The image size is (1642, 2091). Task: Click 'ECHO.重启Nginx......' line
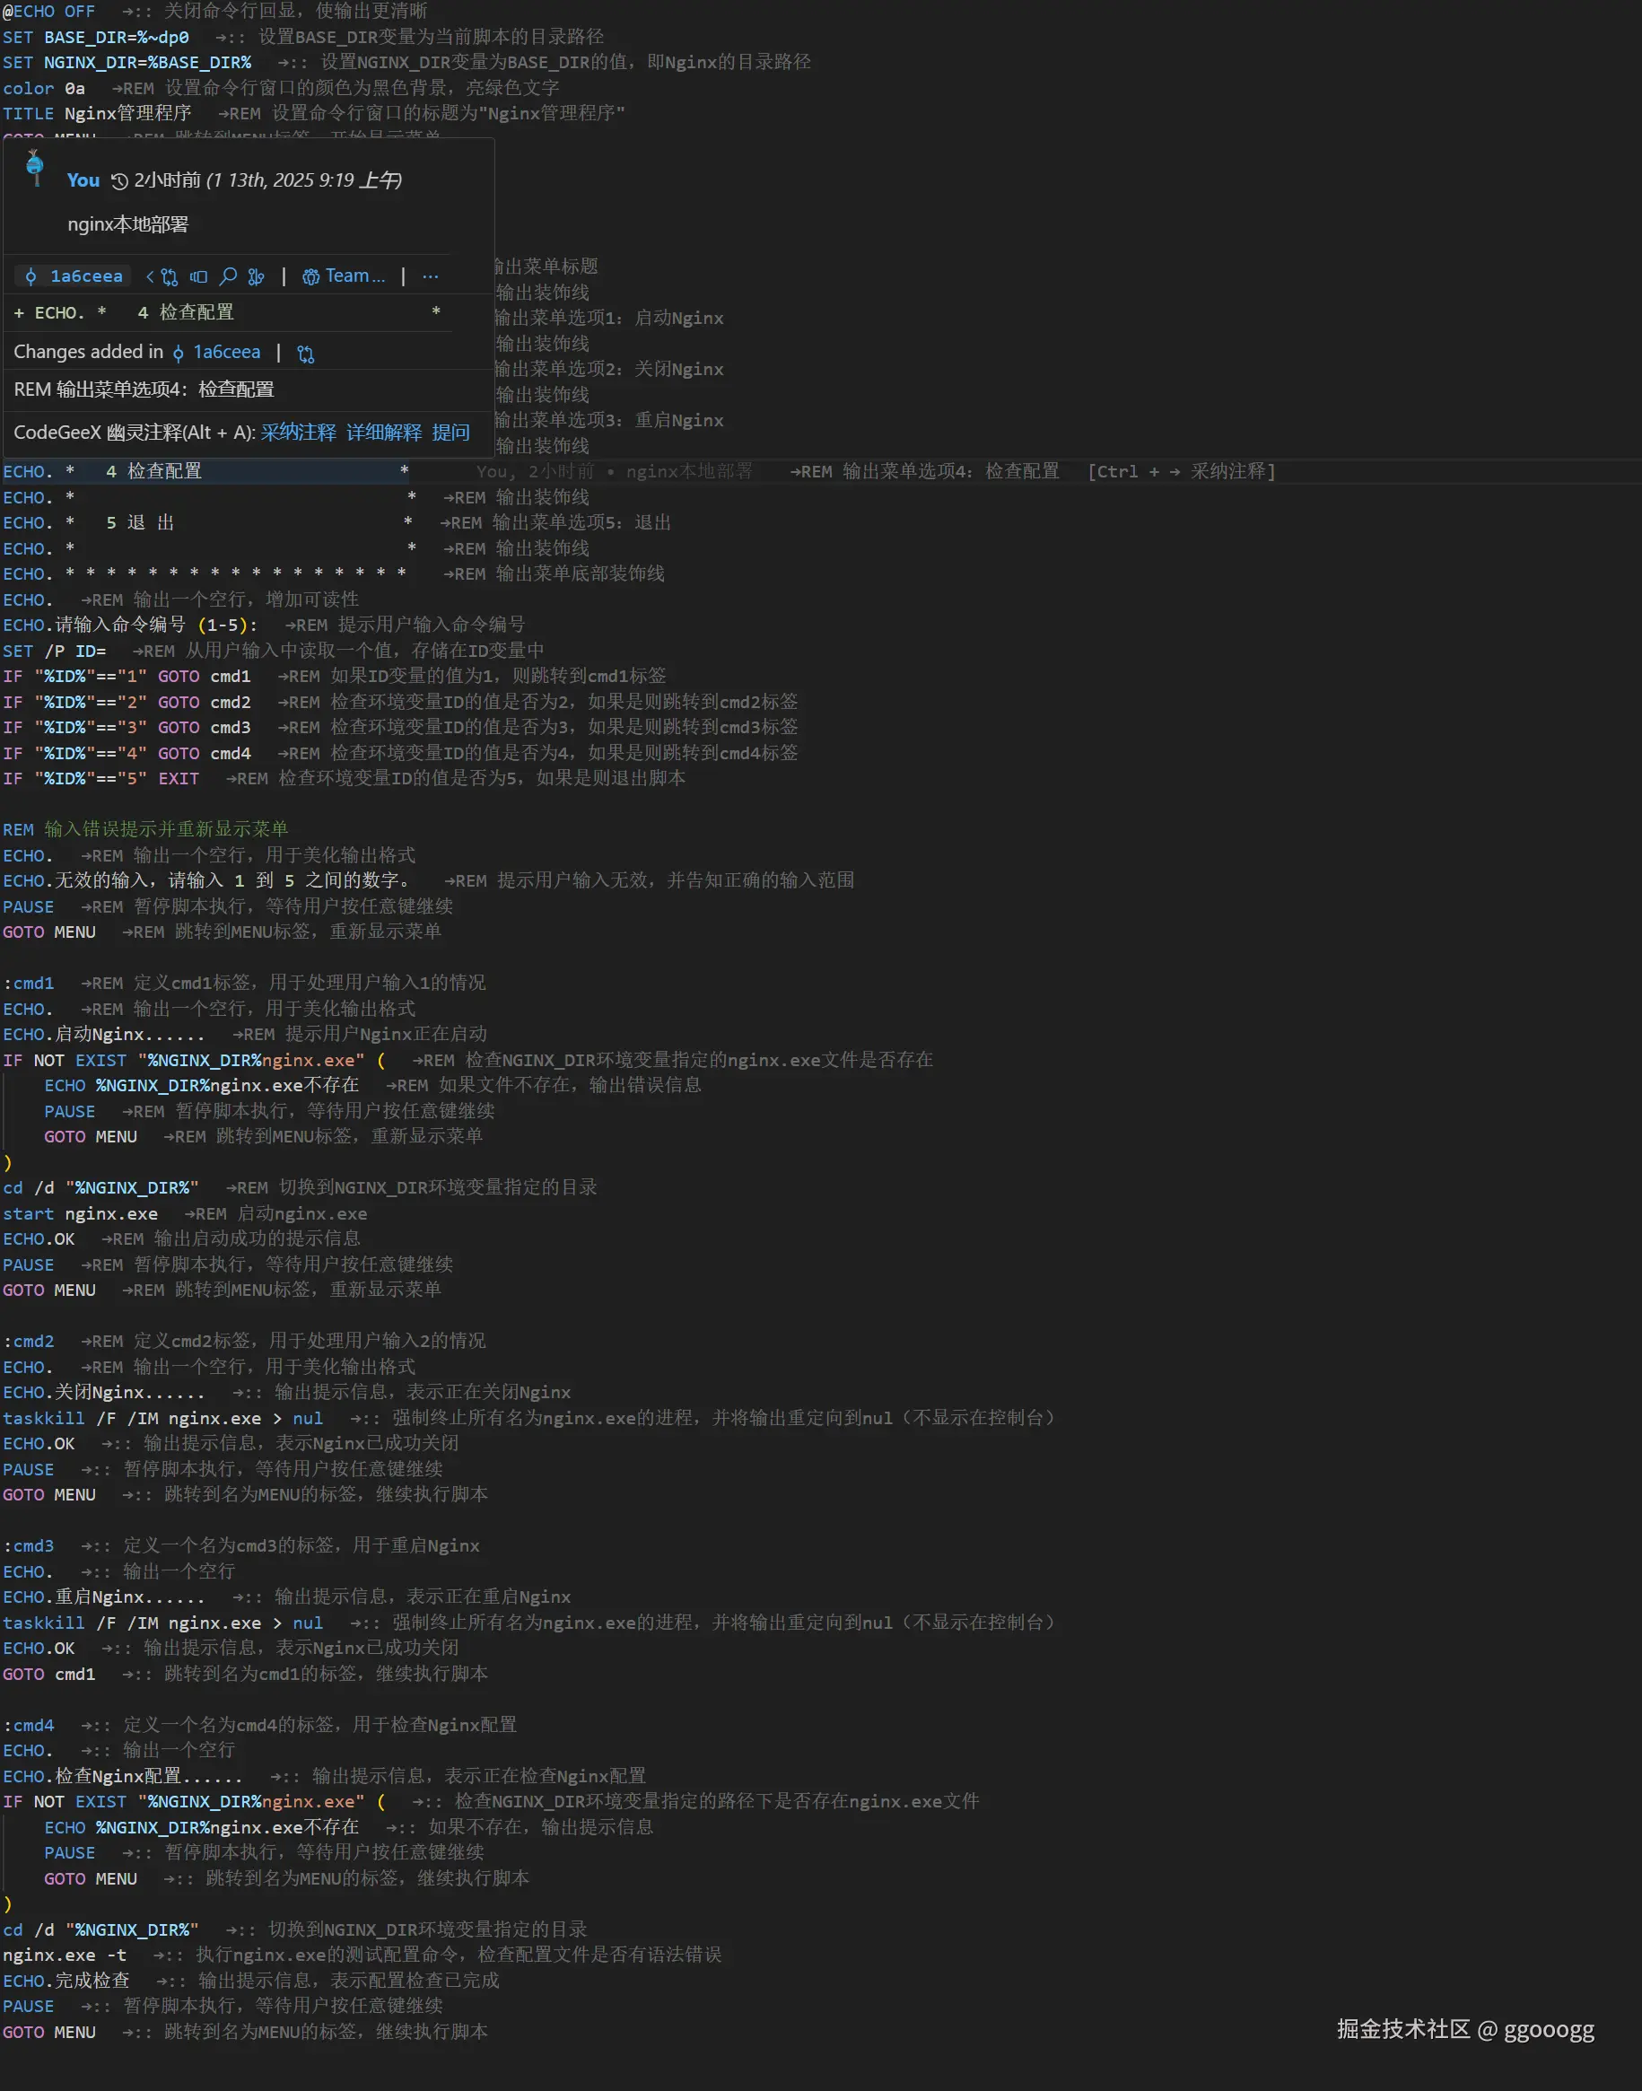[103, 1597]
